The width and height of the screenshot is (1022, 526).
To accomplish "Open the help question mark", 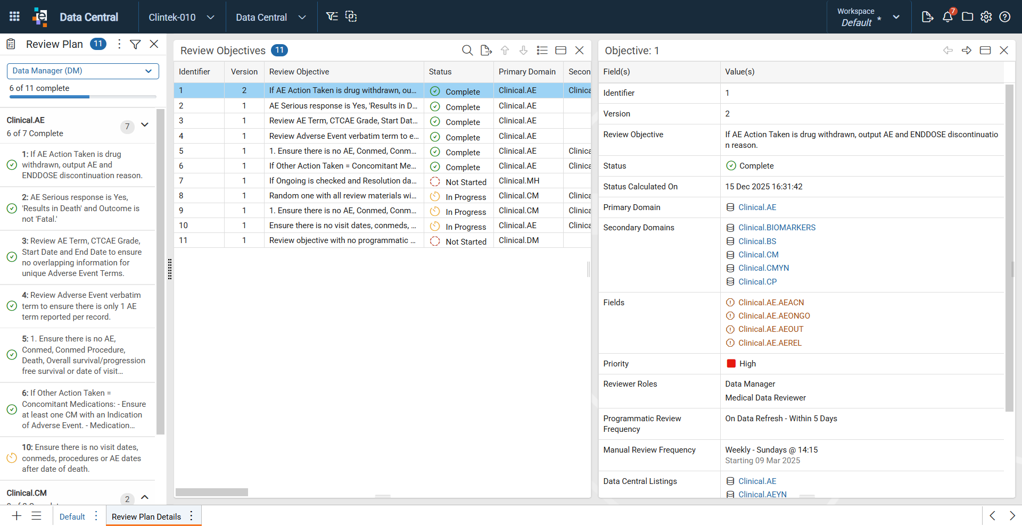I will click(1005, 17).
